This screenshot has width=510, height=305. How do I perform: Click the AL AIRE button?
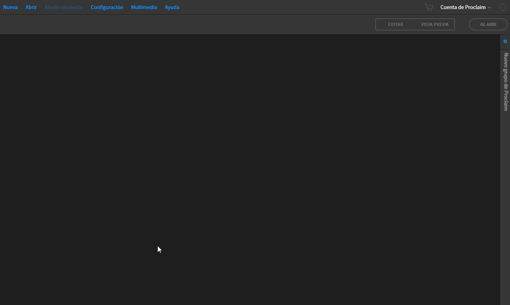(488, 24)
